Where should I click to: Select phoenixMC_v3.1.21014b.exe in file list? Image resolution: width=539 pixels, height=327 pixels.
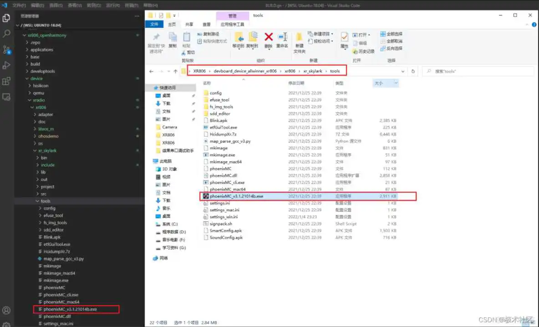pyautogui.click(x=236, y=196)
